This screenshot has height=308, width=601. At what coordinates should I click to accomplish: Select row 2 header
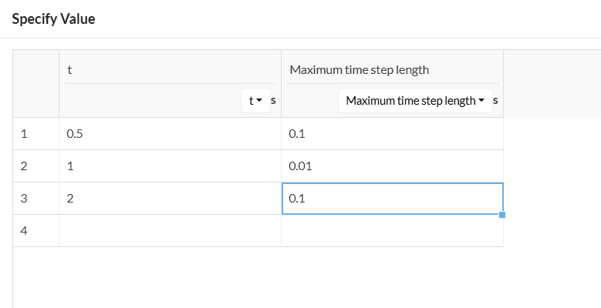[x=35, y=166]
